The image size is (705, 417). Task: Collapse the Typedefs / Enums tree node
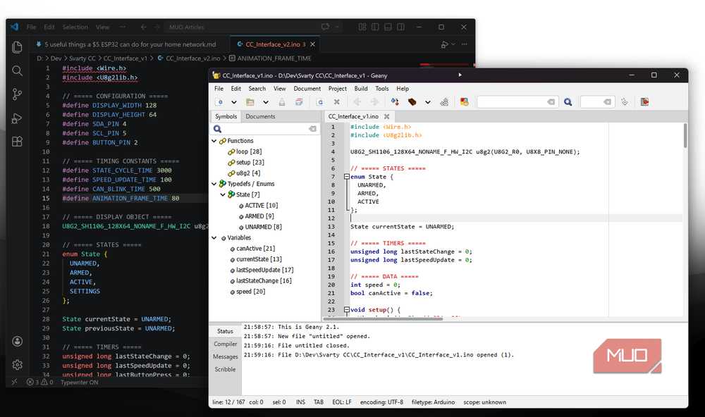point(214,184)
